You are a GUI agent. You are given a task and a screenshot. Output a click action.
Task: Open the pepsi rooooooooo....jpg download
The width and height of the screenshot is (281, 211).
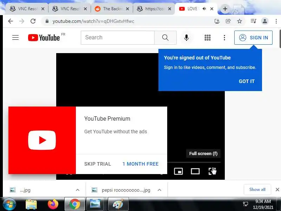click(x=125, y=190)
